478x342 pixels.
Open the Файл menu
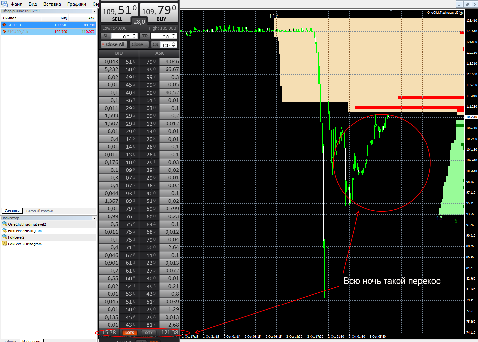pos(17,4)
